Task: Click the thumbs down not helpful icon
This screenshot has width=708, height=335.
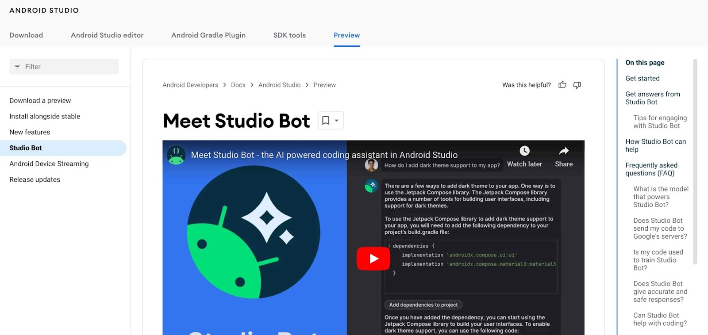Action: pyautogui.click(x=577, y=85)
